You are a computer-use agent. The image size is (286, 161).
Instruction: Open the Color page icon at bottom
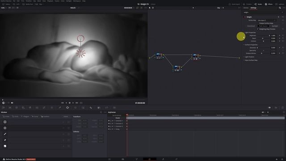click(x=150, y=159)
